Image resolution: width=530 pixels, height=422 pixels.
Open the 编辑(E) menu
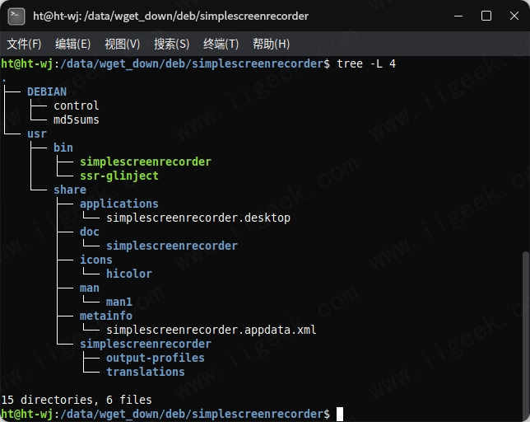click(73, 44)
